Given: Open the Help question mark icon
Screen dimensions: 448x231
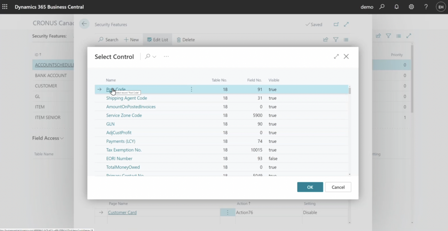Looking at the screenshot, I should [426, 7].
